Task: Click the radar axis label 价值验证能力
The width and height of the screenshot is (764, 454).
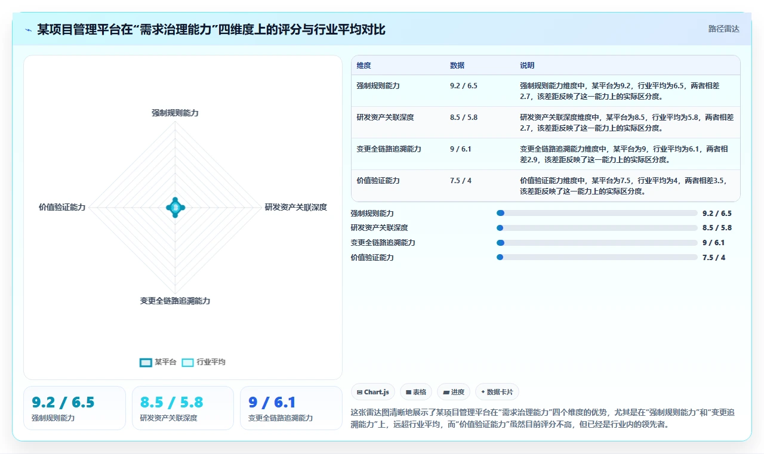Action: (x=62, y=208)
